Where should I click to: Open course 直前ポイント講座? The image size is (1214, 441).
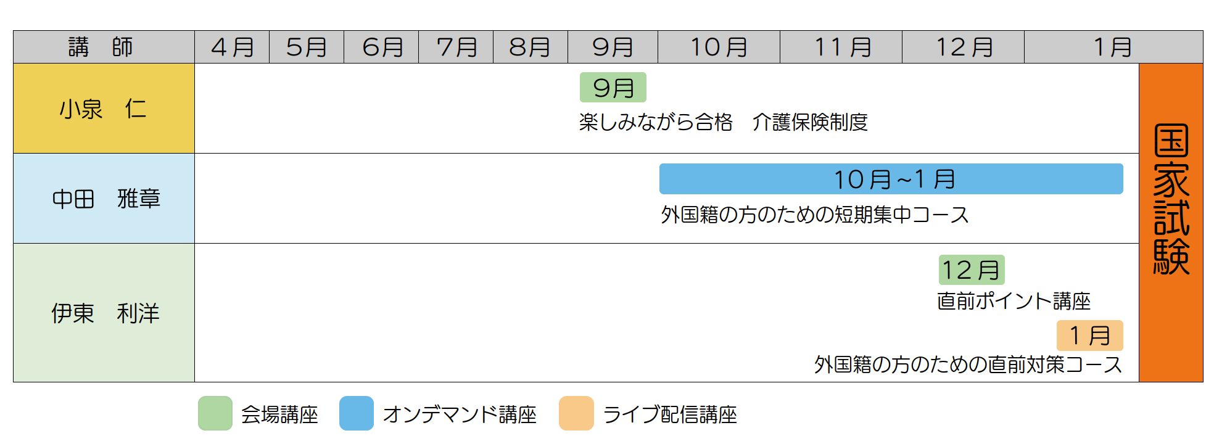click(1014, 301)
